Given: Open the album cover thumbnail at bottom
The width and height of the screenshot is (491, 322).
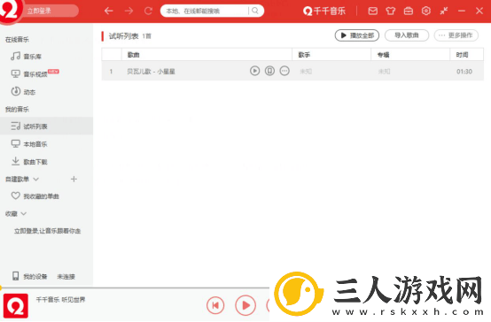Looking at the screenshot, I should coord(16,306).
